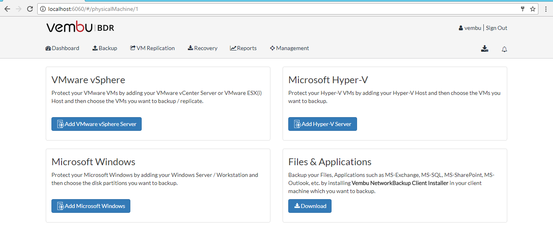The width and height of the screenshot is (553, 250).
Task: Sign out of the vembu account
Action: 496,28
